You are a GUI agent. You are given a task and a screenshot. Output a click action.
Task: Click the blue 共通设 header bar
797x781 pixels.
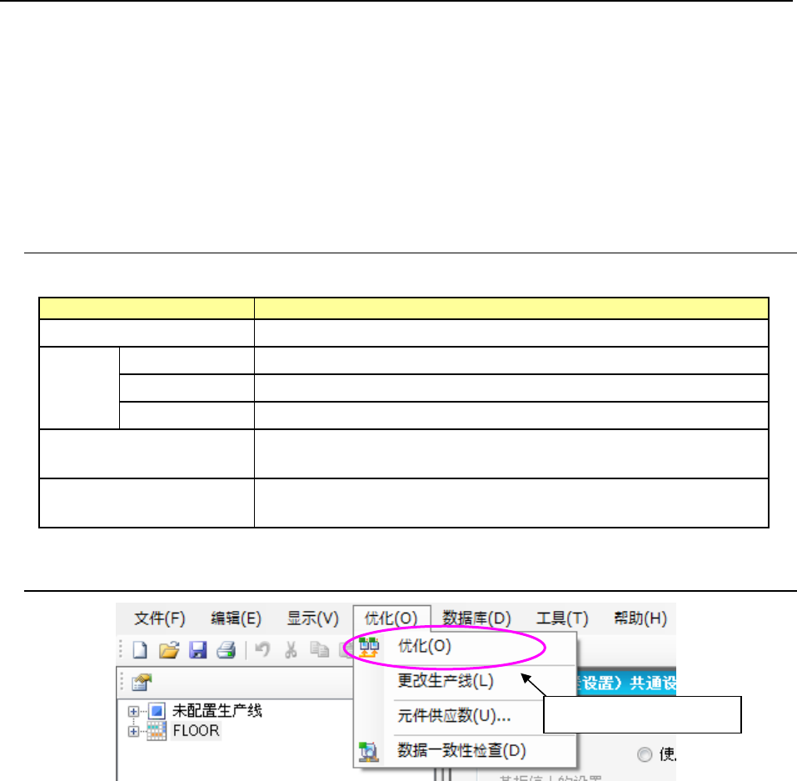[626, 683]
